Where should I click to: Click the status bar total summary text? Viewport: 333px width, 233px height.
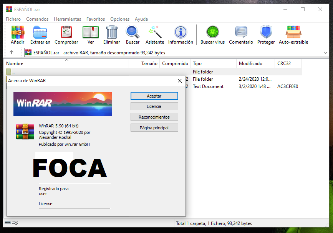pyautogui.click(x=214, y=223)
